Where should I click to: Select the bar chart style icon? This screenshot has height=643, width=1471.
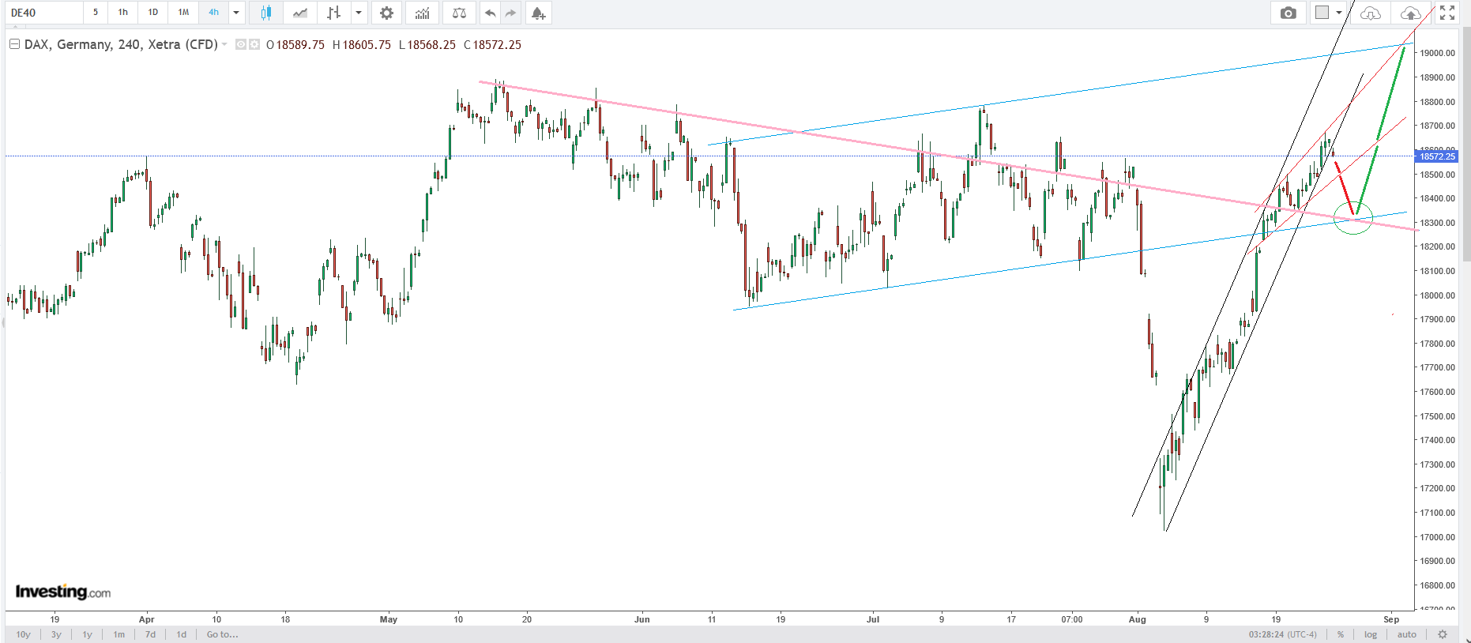[x=334, y=13]
